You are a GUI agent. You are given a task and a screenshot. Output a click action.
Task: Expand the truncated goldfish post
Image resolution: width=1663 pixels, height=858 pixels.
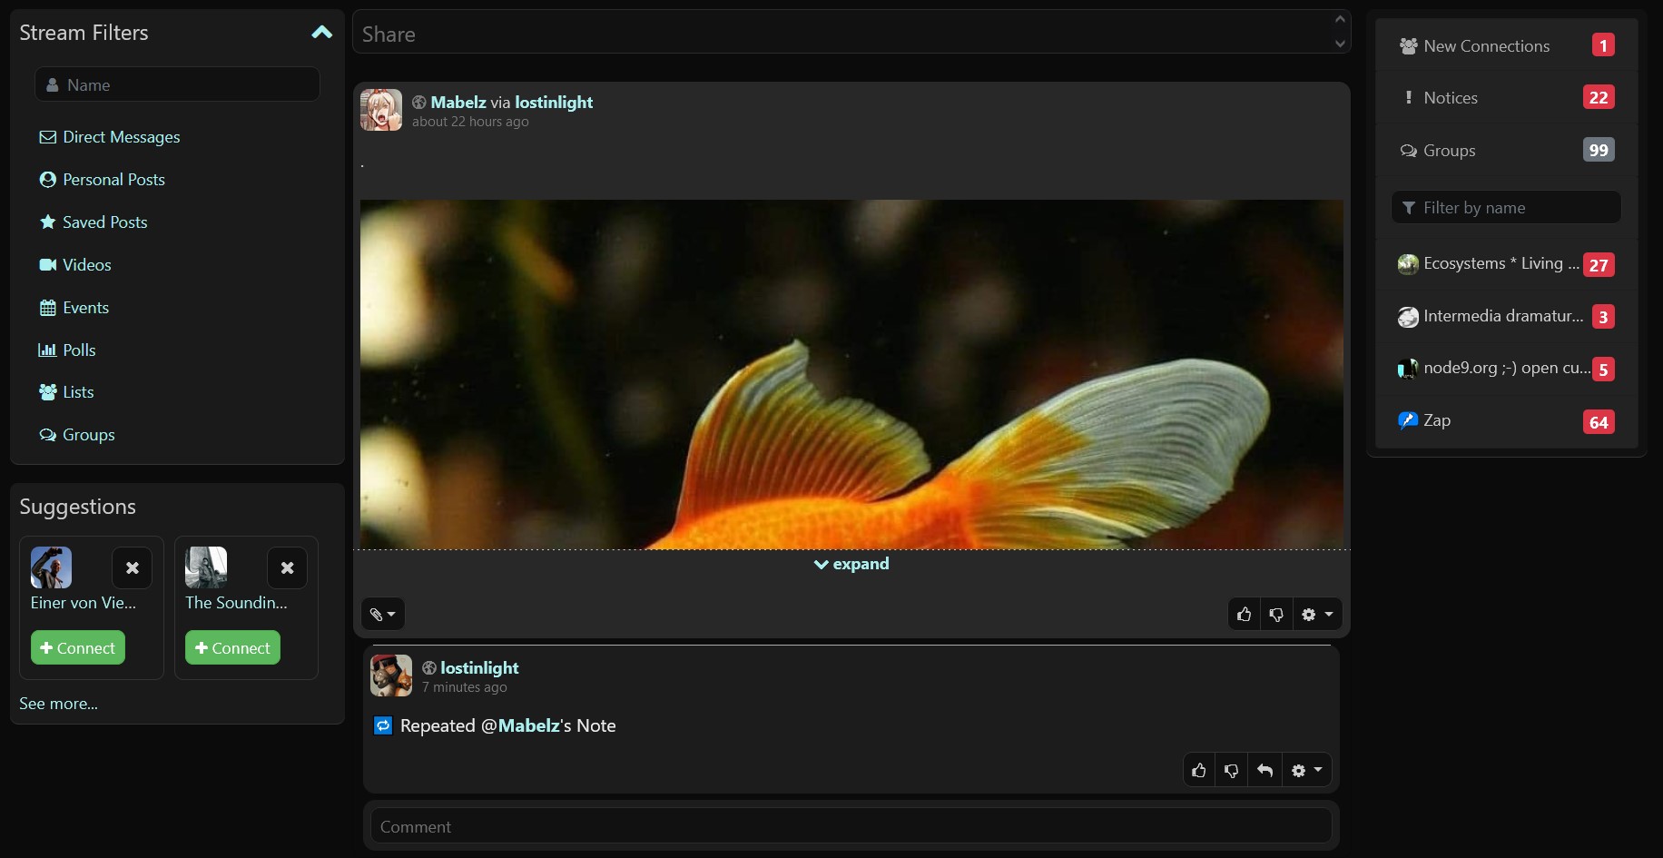851,564
